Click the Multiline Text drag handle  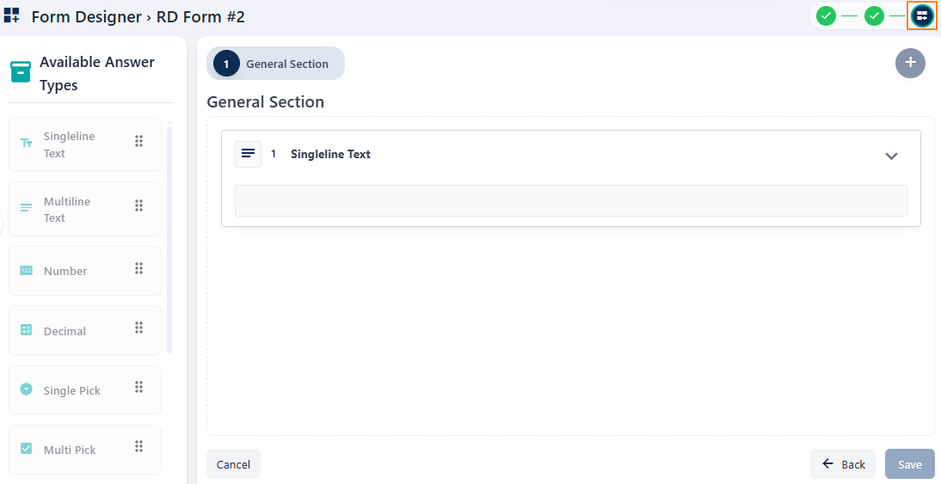tap(138, 205)
